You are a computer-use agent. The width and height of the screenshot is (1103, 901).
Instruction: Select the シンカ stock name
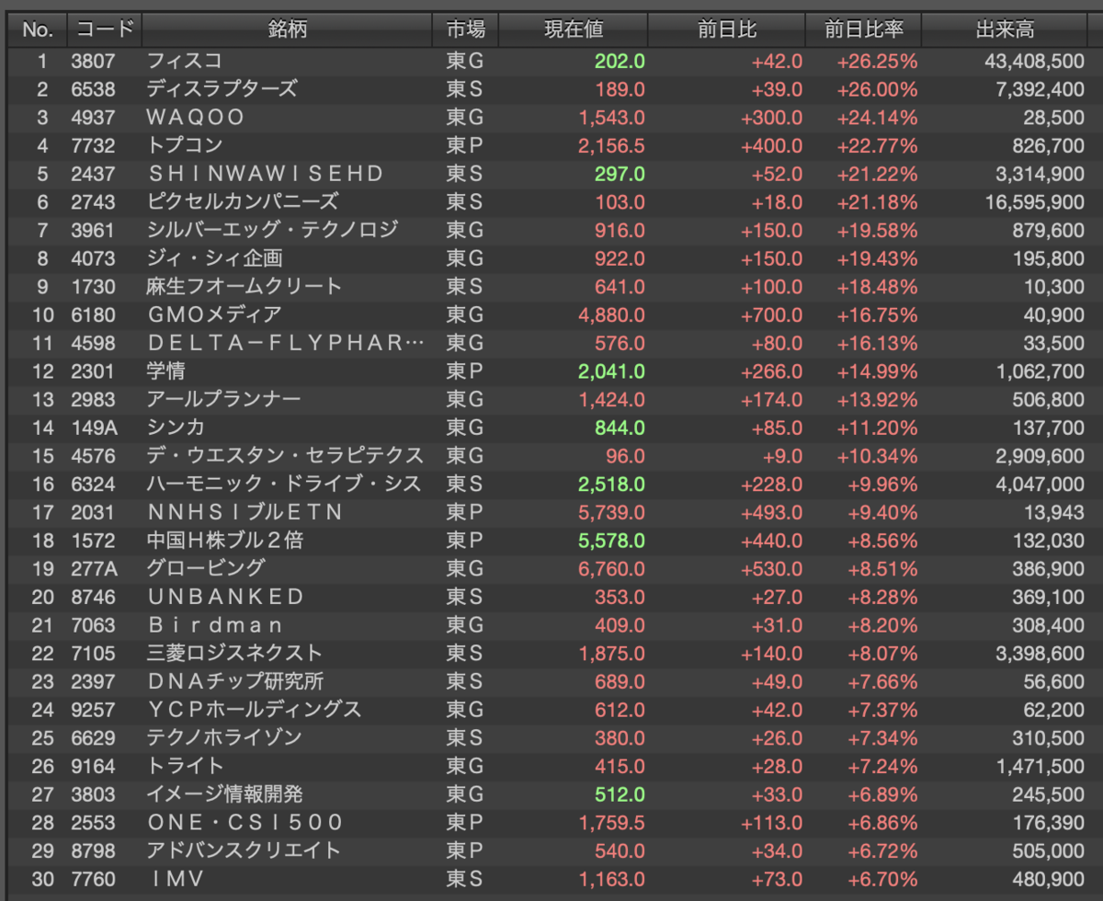(x=176, y=428)
